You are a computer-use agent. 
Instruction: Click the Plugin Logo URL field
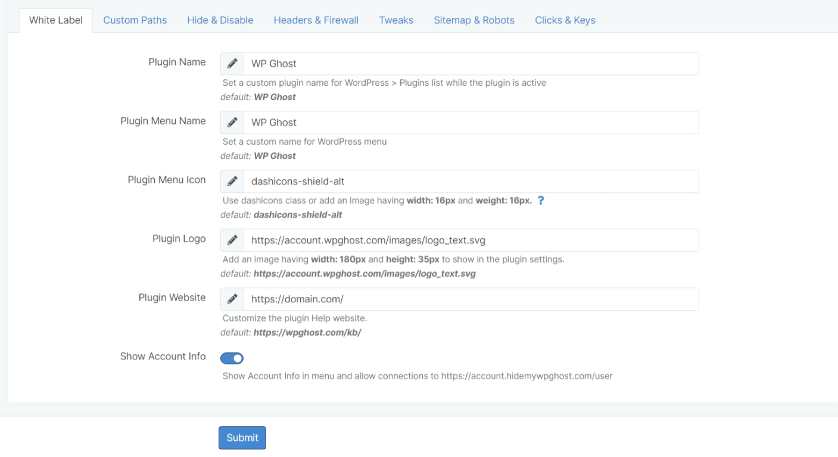[x=471, y=240]
